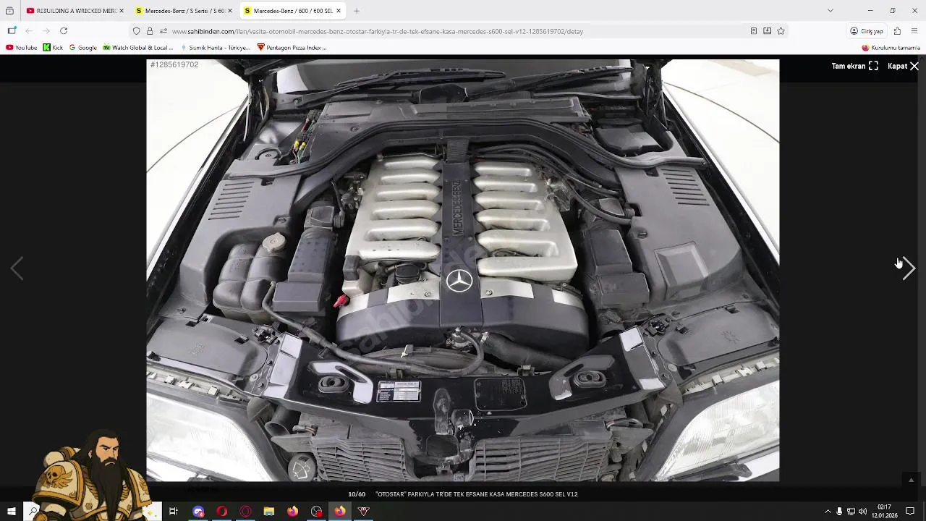Viewport: 926px width, 521px height.
Task: Open the YouTube bookmark
Action: point(22,48)
